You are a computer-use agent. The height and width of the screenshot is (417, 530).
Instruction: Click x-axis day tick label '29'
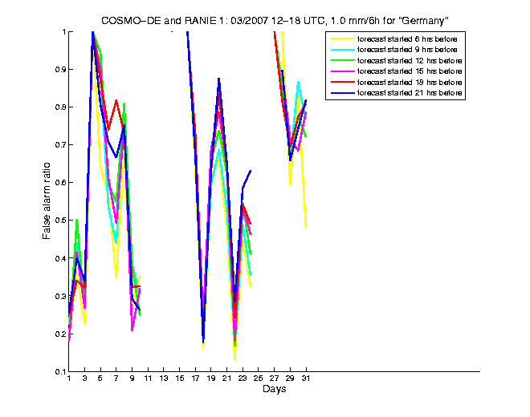(290, 379)
